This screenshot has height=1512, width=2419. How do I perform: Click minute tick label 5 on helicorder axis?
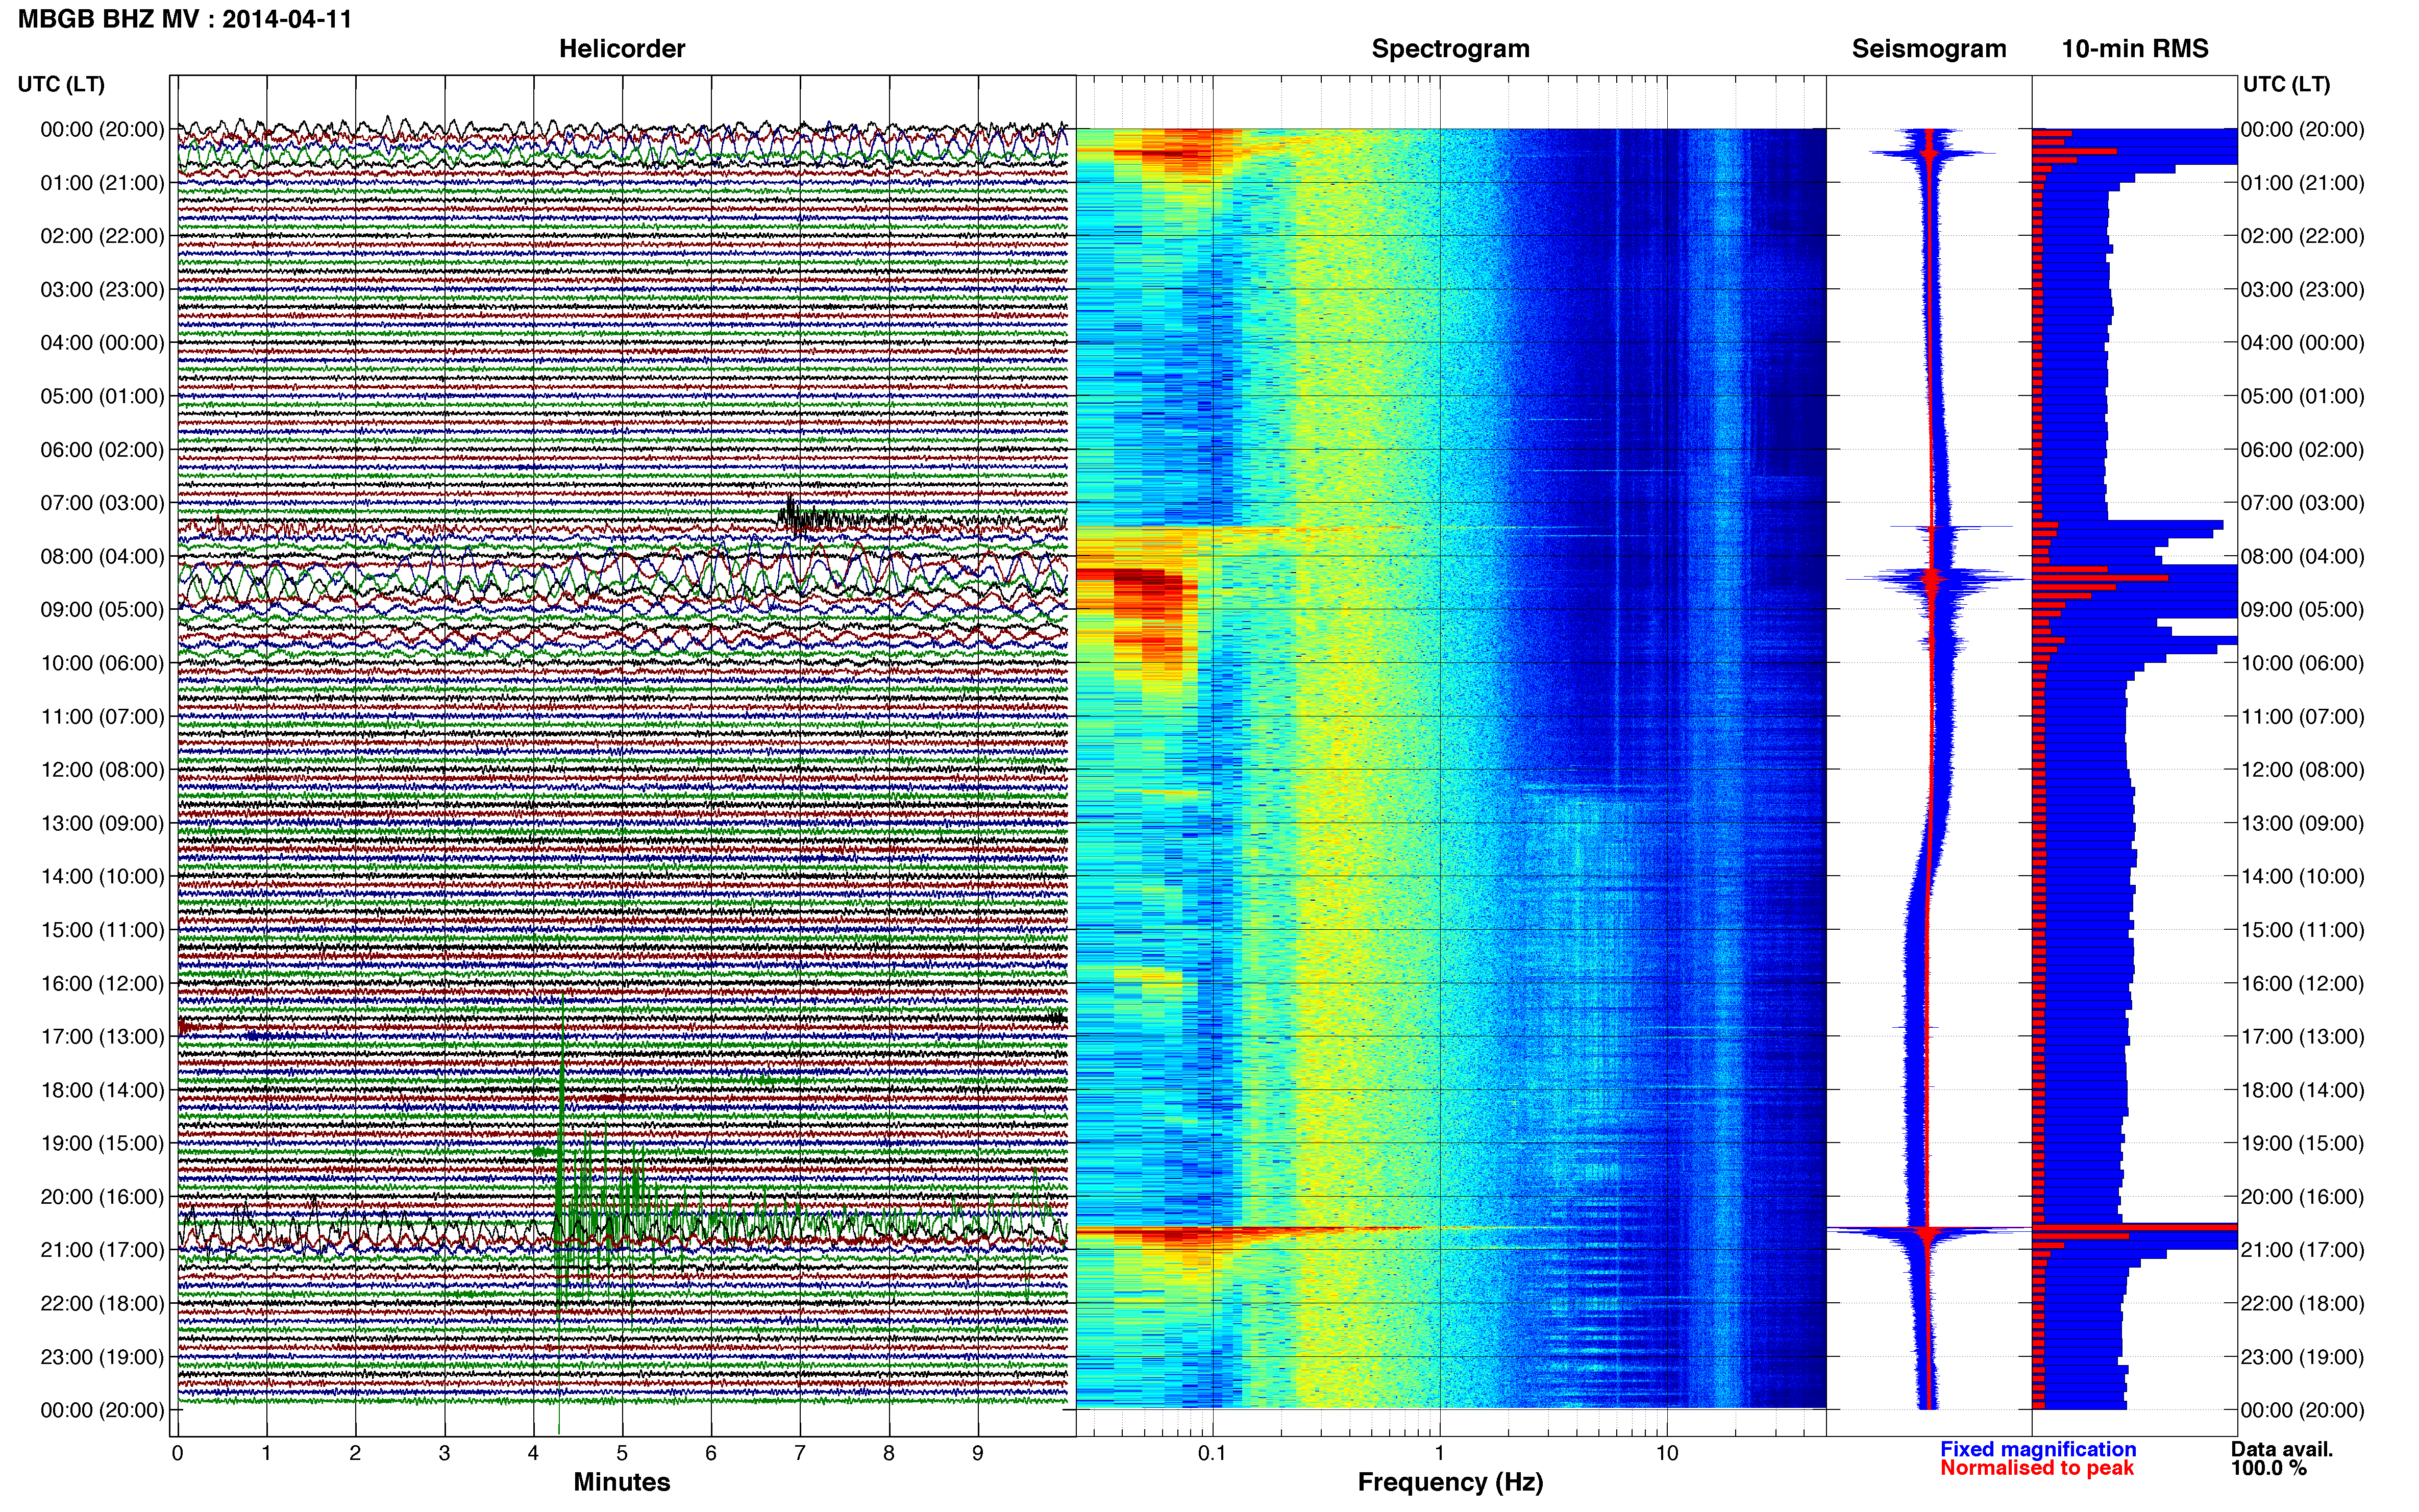pyautogui.click(x=622, y=1453)
